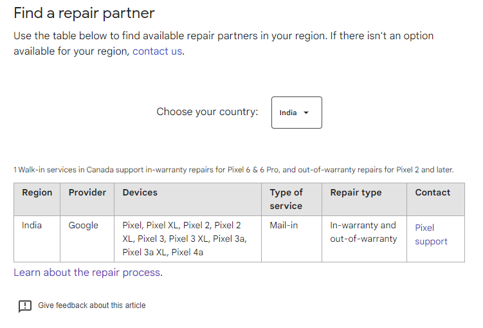Click the Mail-in service cell
The image size is (483, 328).
[292, 239]
